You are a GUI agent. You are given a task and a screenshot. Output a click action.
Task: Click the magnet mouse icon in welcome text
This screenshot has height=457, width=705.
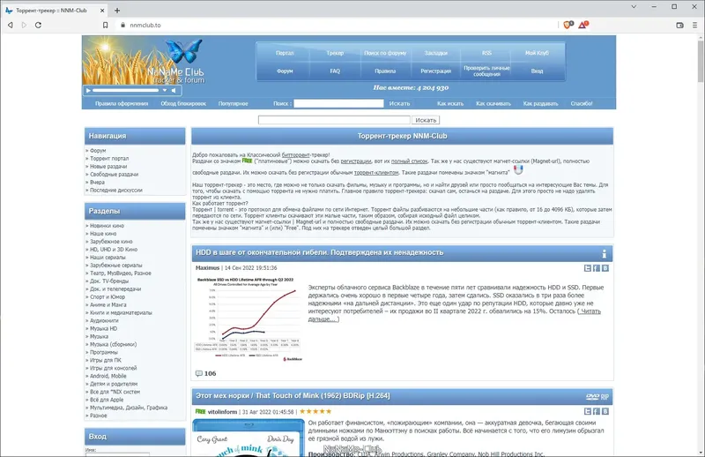click(518, 169)
